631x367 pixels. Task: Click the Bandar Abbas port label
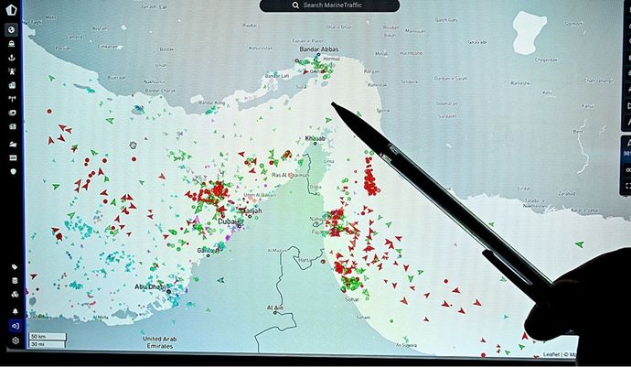coord(319,49)
